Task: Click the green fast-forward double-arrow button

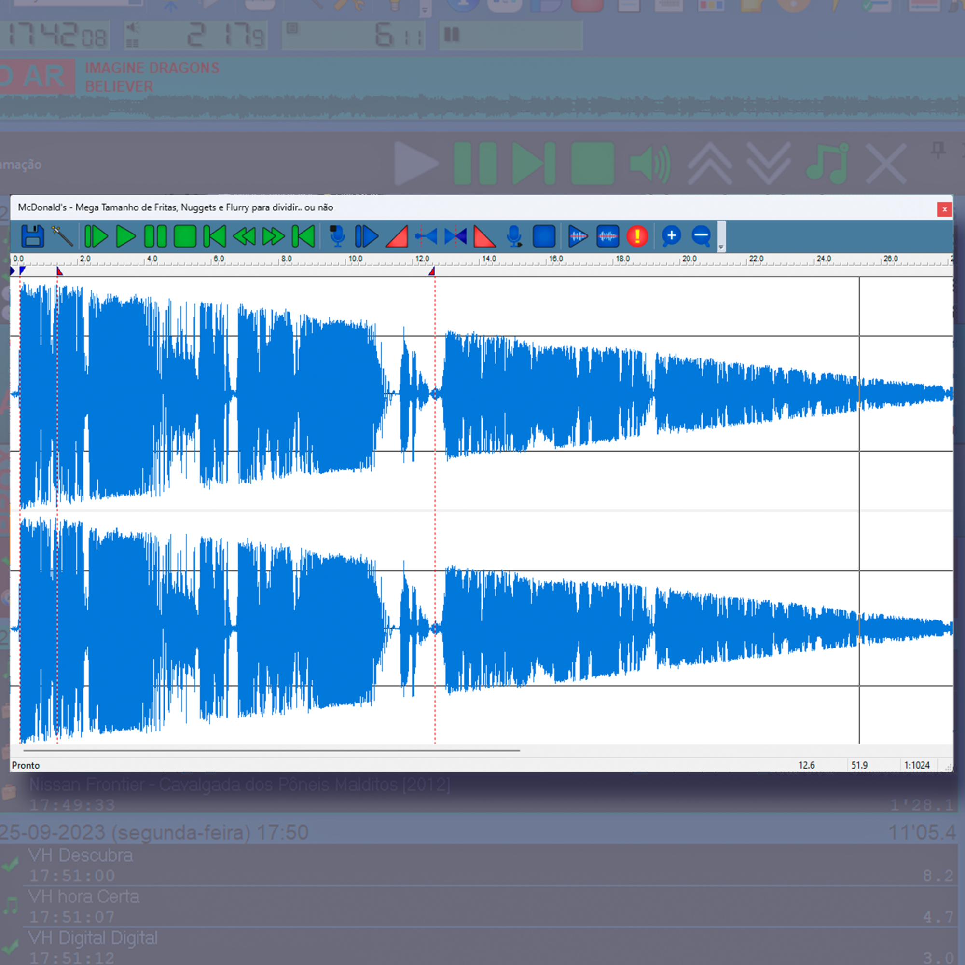Action: point(273,236)
